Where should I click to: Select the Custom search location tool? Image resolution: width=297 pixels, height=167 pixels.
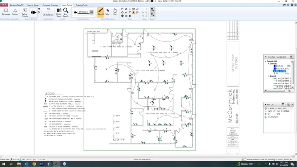pyautogui.click(x=15, y=12)
